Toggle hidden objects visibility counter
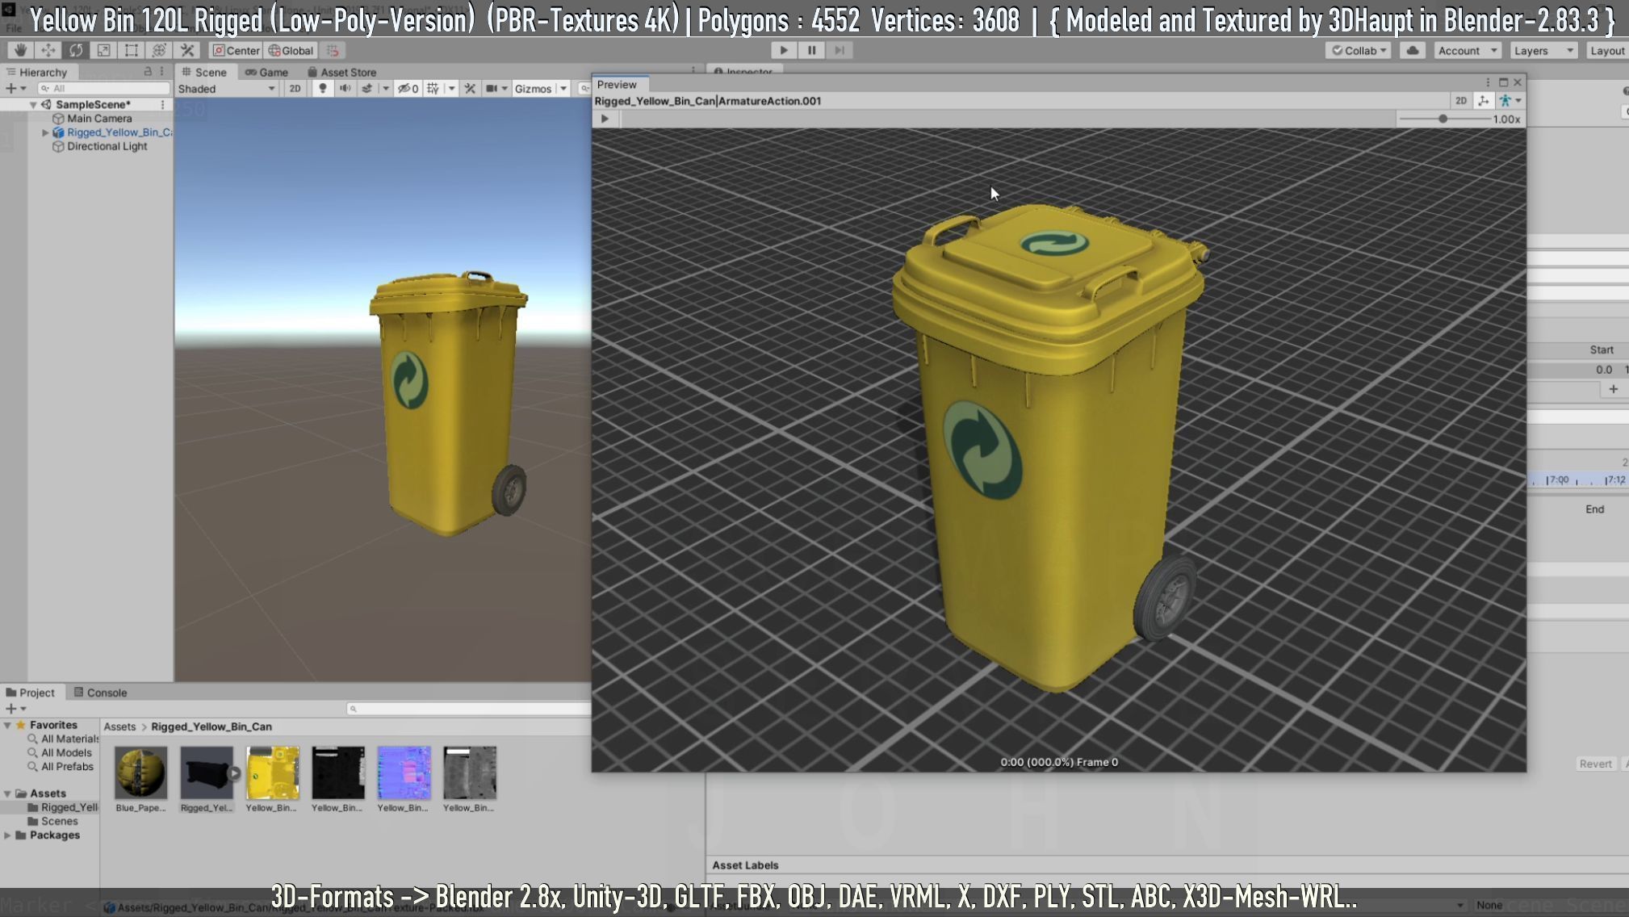 pyautogui.click(x=408, y=89)
